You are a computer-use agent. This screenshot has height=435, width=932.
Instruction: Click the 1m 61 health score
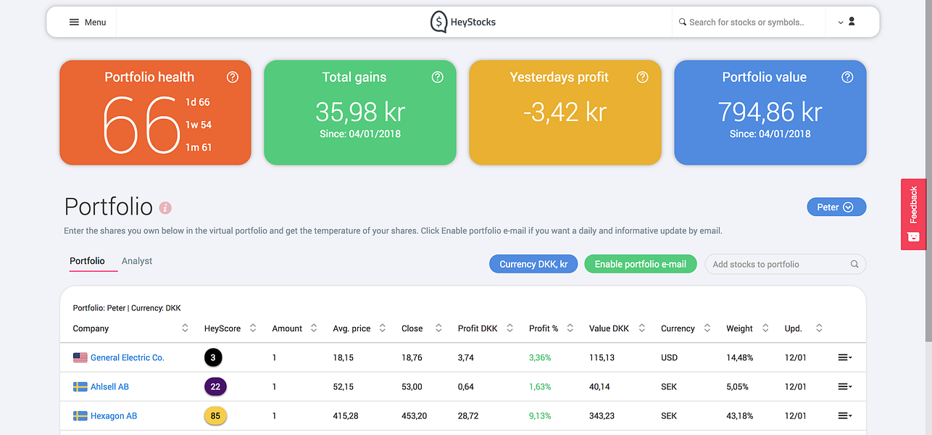[x=199, y=147]
